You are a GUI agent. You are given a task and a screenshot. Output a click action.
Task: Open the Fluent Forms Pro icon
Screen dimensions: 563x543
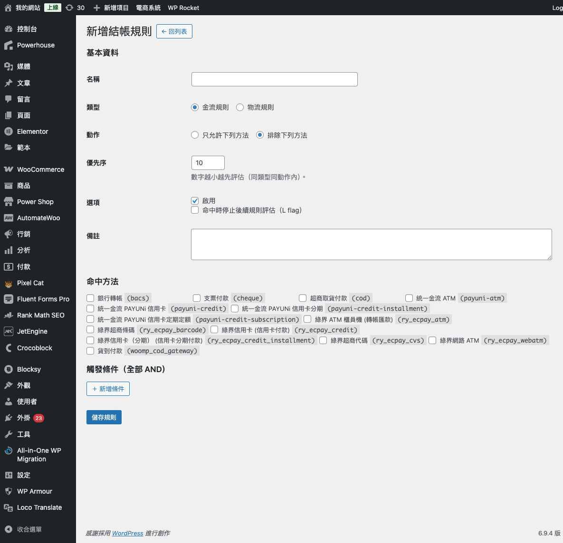coord(9,299)
